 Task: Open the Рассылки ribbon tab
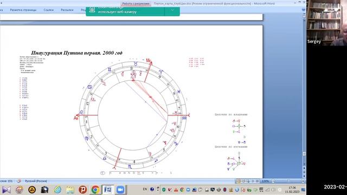click(67, 10)
